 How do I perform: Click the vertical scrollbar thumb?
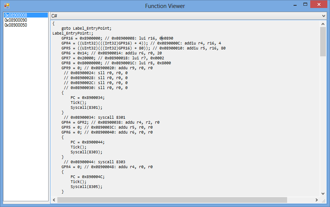coord(323,42)
